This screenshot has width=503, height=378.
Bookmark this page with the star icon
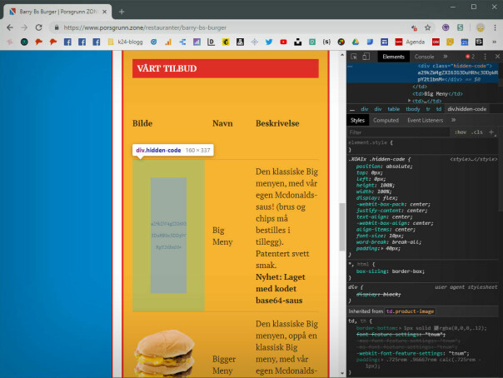[427, 28]
